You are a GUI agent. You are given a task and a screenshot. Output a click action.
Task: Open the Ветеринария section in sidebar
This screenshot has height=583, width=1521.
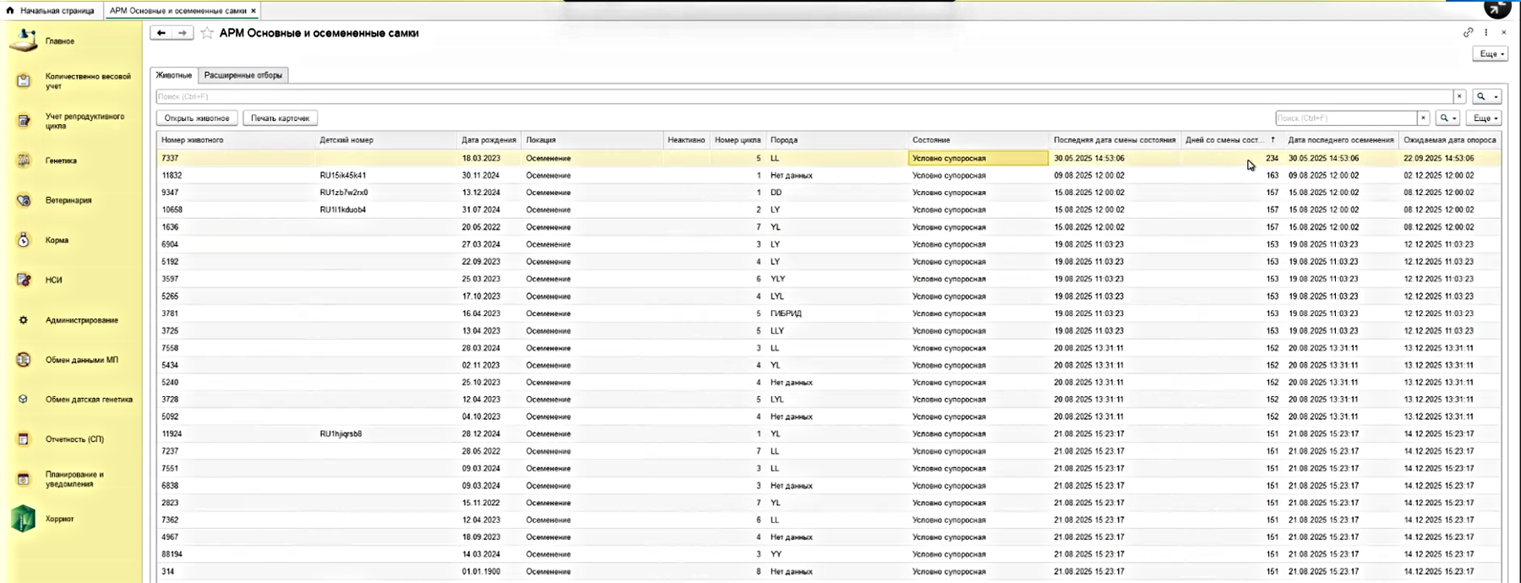click(x=68, y=200)
